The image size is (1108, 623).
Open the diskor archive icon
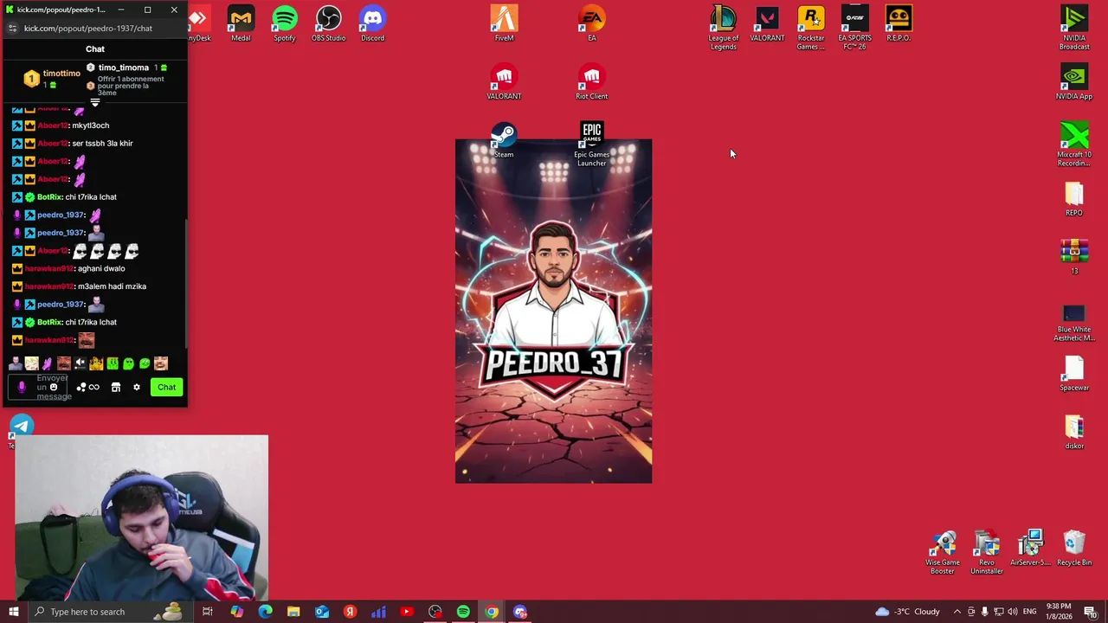(1074, 432)
